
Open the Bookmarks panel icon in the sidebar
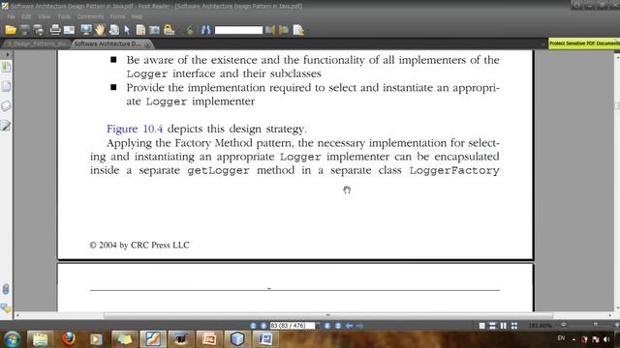point(6,67)
